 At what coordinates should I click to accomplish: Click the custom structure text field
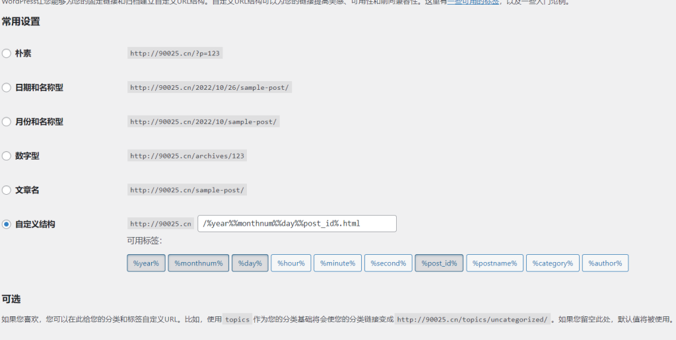(296, 224)
